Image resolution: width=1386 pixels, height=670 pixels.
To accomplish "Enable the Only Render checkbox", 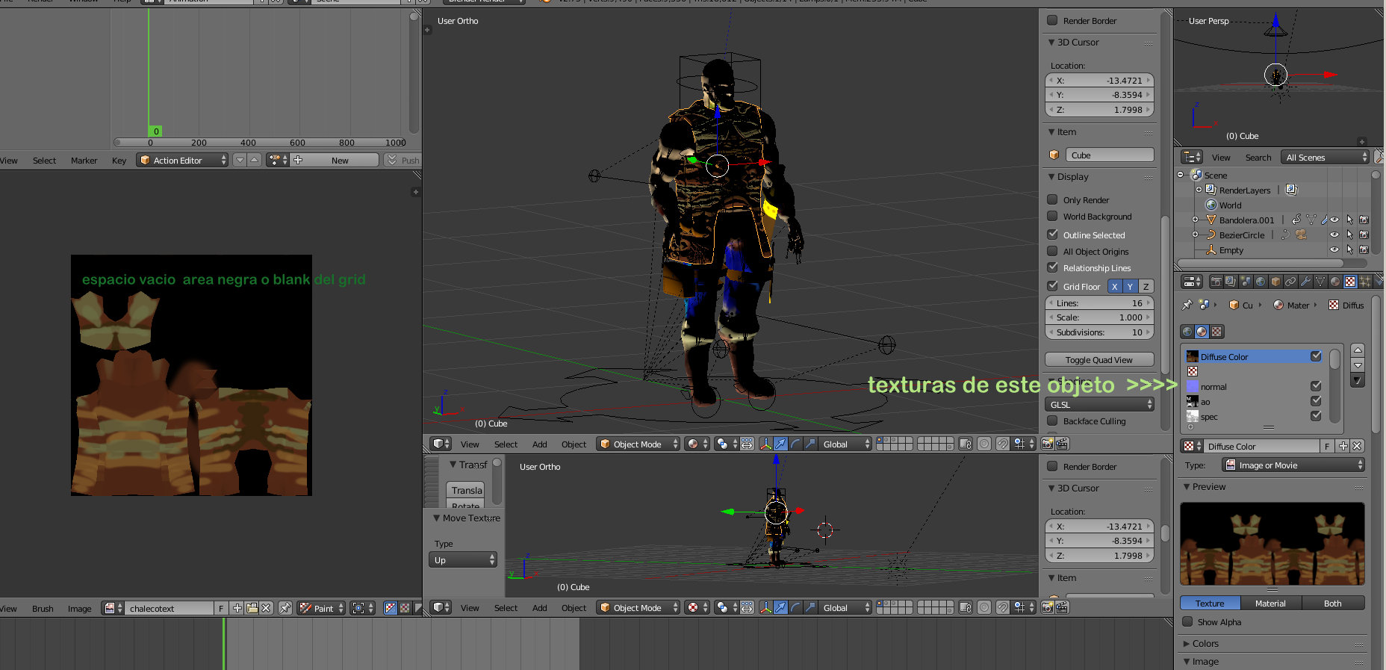I will tap(1052, 199).
